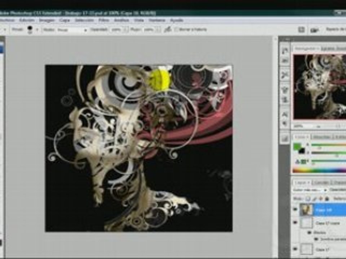Screen dimensions: 346x259
Task: Open the Ayuda menu
Action: point(177,20)
